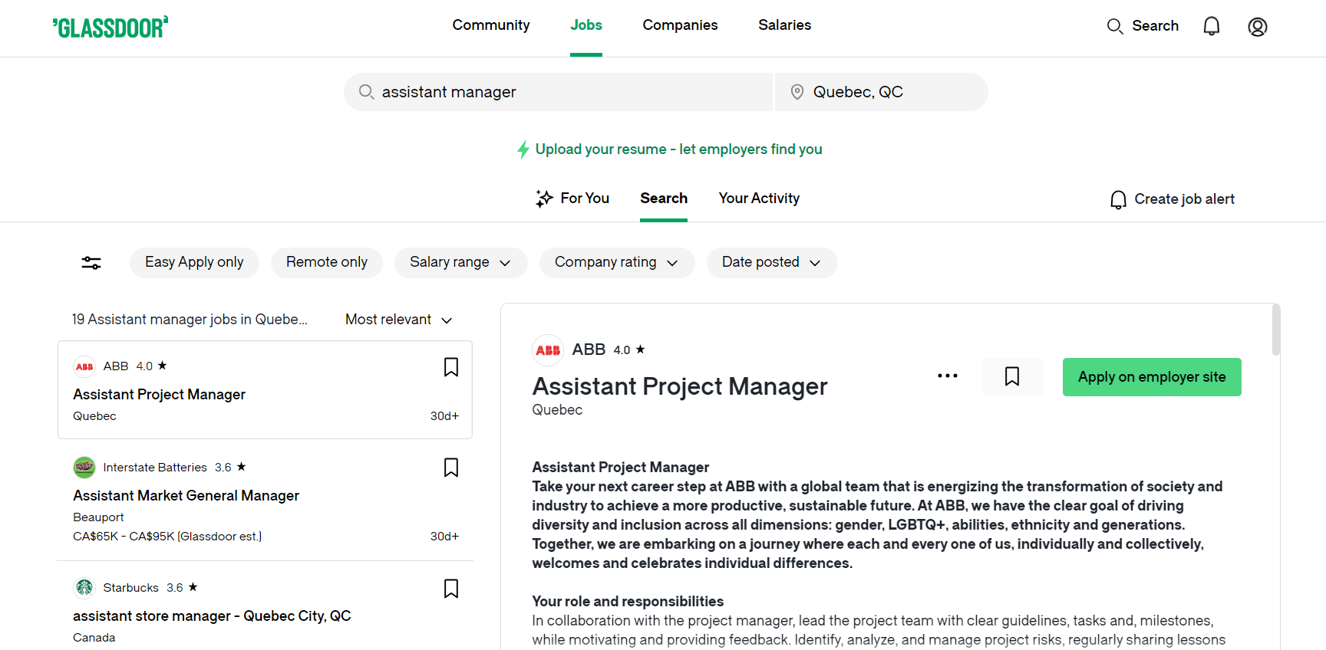The image size is (1326, 650).
Task: Click the Starbucks company name
Action: coord(130,588)
